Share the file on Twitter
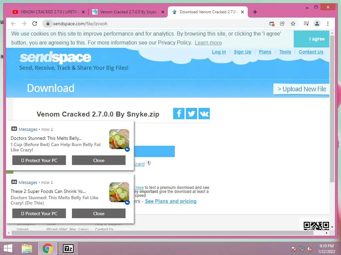The image size is (341, 255). tap(191, 114)
